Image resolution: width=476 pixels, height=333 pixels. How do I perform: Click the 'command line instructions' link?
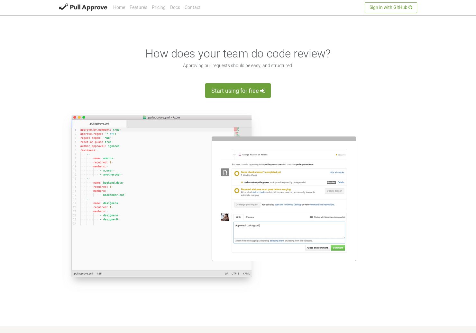tap(322, 205)
